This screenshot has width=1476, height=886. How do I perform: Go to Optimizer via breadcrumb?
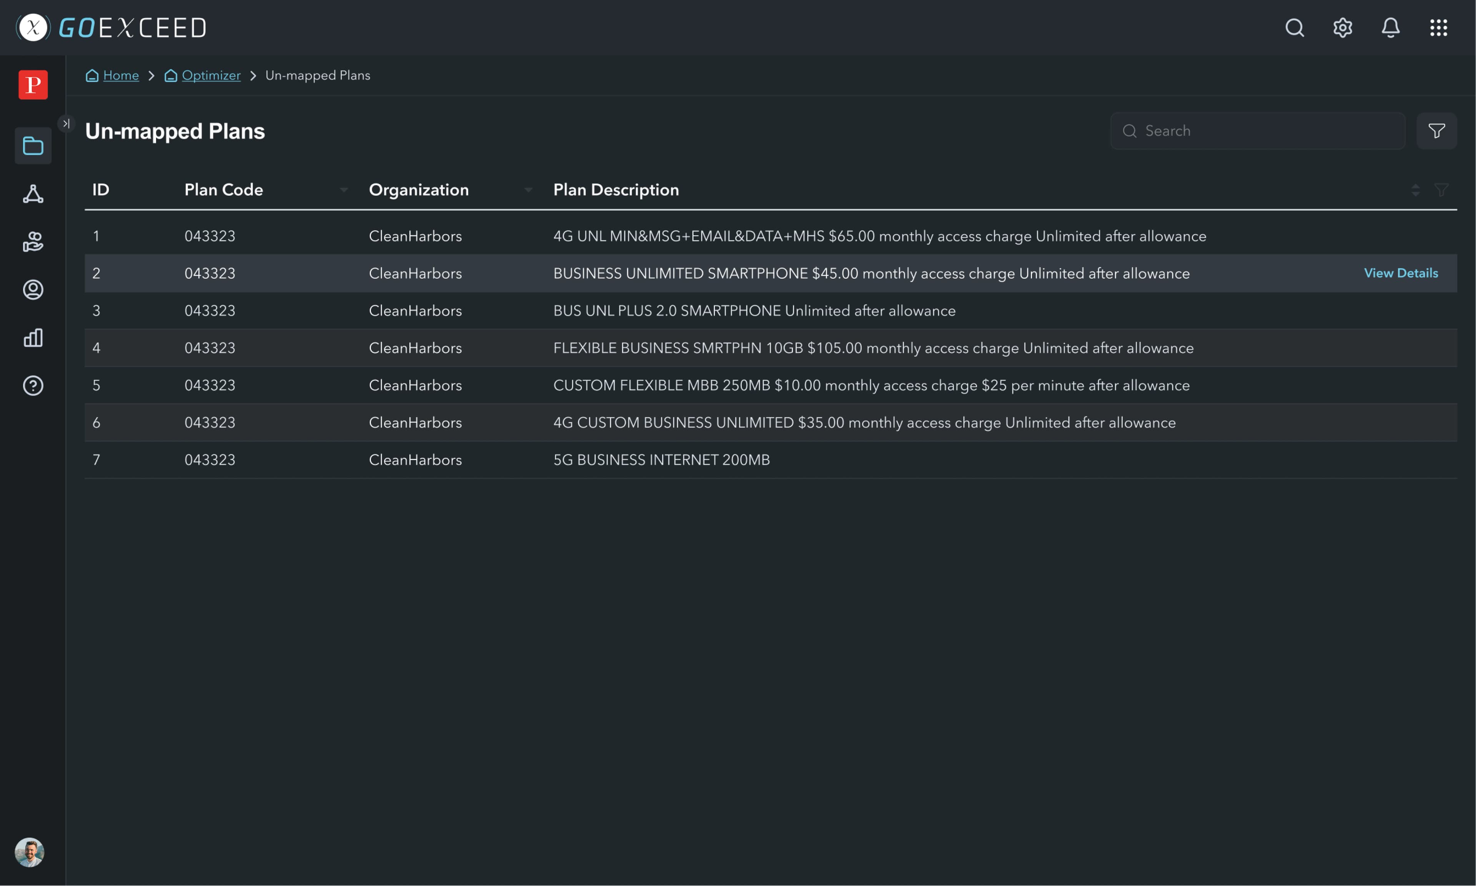(211, 75)
